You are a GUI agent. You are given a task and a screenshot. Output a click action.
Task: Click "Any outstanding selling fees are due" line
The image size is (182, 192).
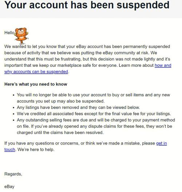coord(96,120)
